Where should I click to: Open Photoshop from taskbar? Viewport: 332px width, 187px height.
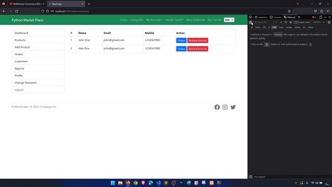click(181, 183)
